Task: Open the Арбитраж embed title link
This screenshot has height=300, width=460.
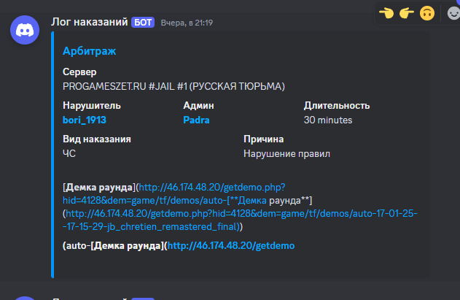Action: [89, 51]
